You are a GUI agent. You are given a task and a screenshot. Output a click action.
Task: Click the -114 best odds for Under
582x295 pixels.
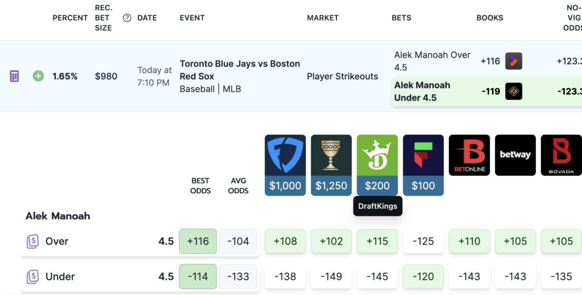pyautogui.click(x=198, y=276)
